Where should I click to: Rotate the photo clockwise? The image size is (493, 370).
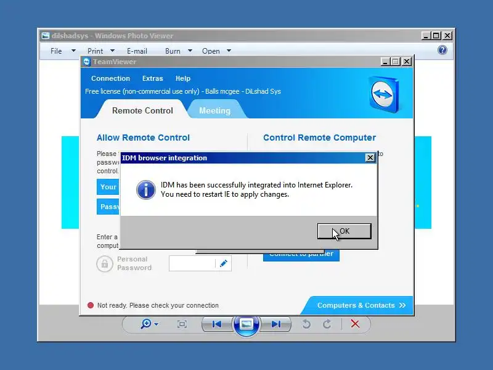pos(327,324)
